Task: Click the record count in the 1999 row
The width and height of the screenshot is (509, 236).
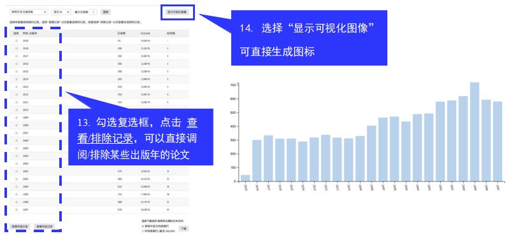Action: [x=120, y=195]
